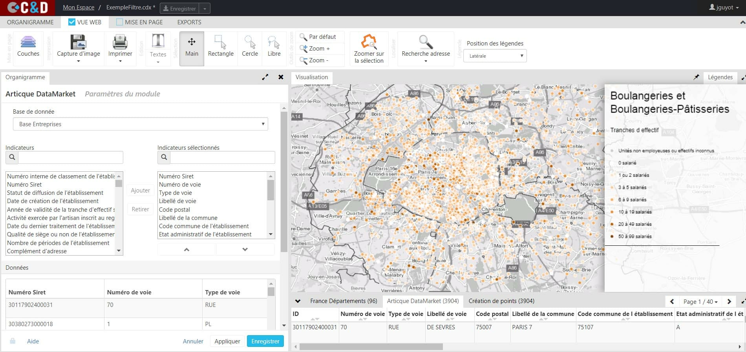Click the Enregistrer button in top bar
Viewport: 746px width, 352px height.
[179, 8]
